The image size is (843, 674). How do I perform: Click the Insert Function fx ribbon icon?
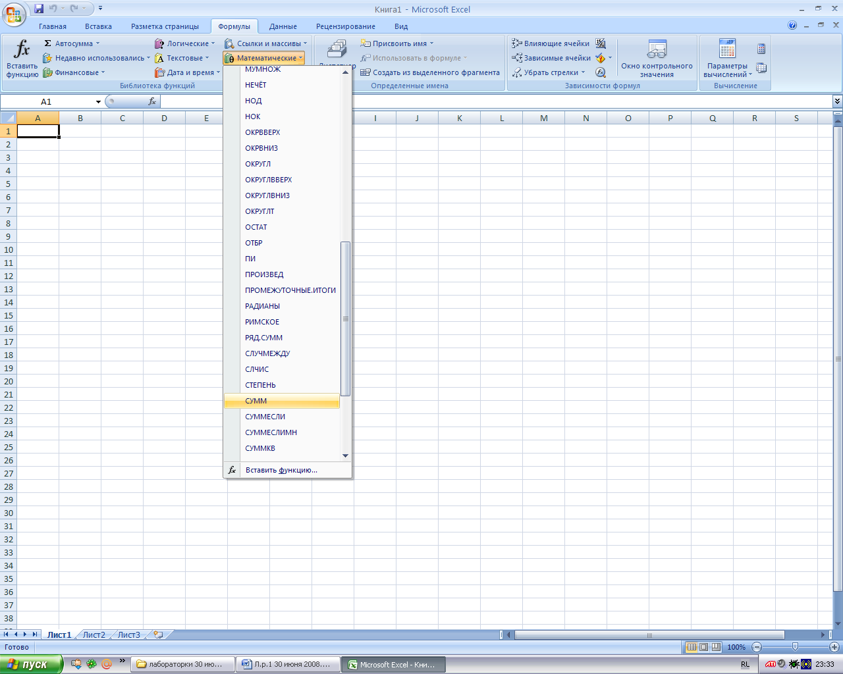coord(22,49)
